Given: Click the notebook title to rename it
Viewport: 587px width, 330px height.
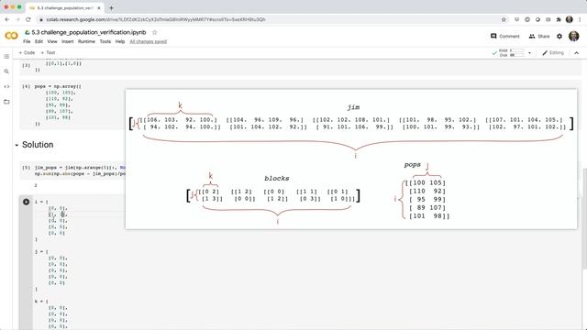Looking at the screenshot, I should 89,33.
